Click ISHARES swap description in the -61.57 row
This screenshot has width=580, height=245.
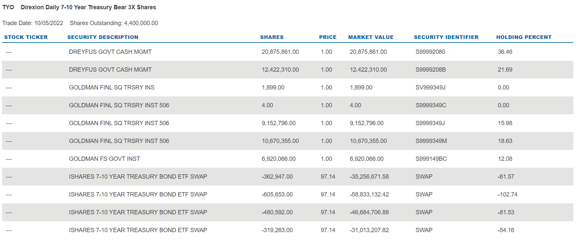point(138,177)
